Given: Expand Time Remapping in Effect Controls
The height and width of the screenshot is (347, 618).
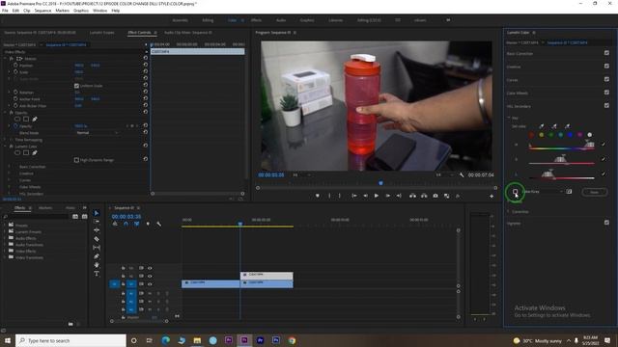Looking at the screenshot, I should [6, 139].
